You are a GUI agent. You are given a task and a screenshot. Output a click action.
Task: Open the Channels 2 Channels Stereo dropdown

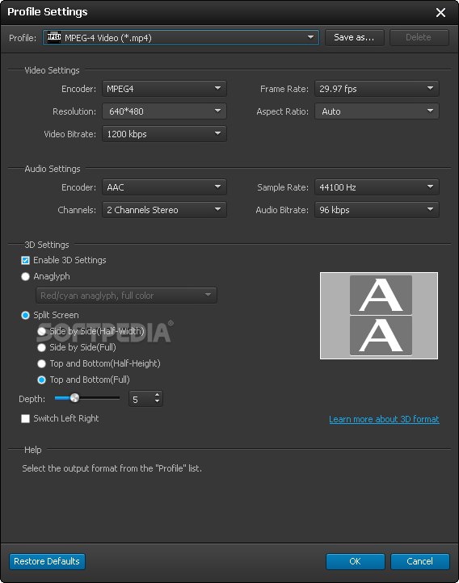coord(164,210)
